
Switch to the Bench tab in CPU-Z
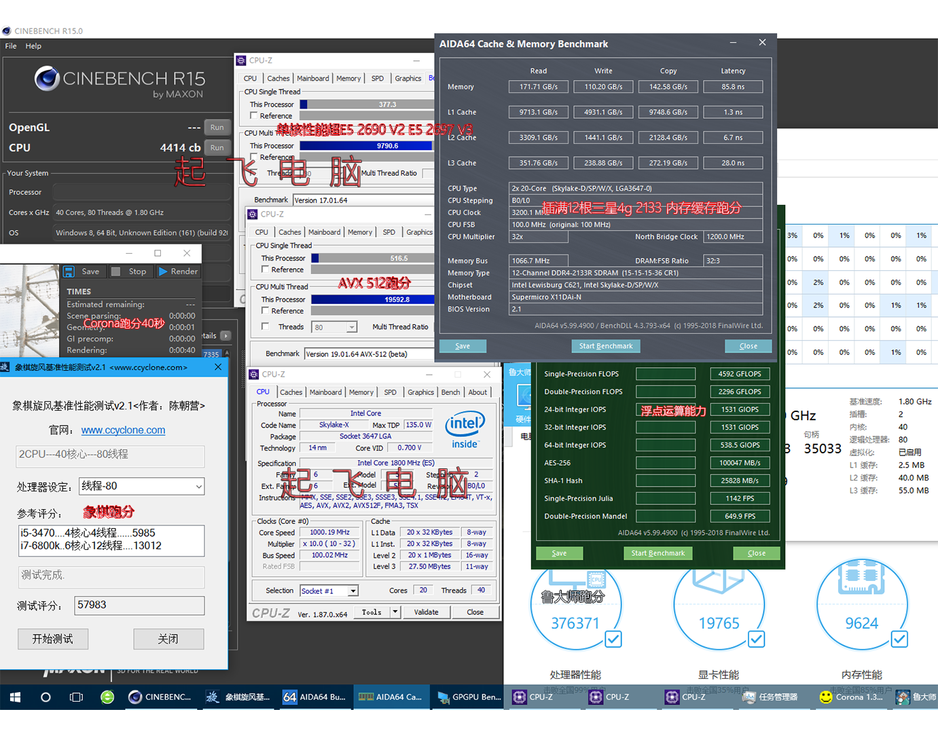pos(450,392)
